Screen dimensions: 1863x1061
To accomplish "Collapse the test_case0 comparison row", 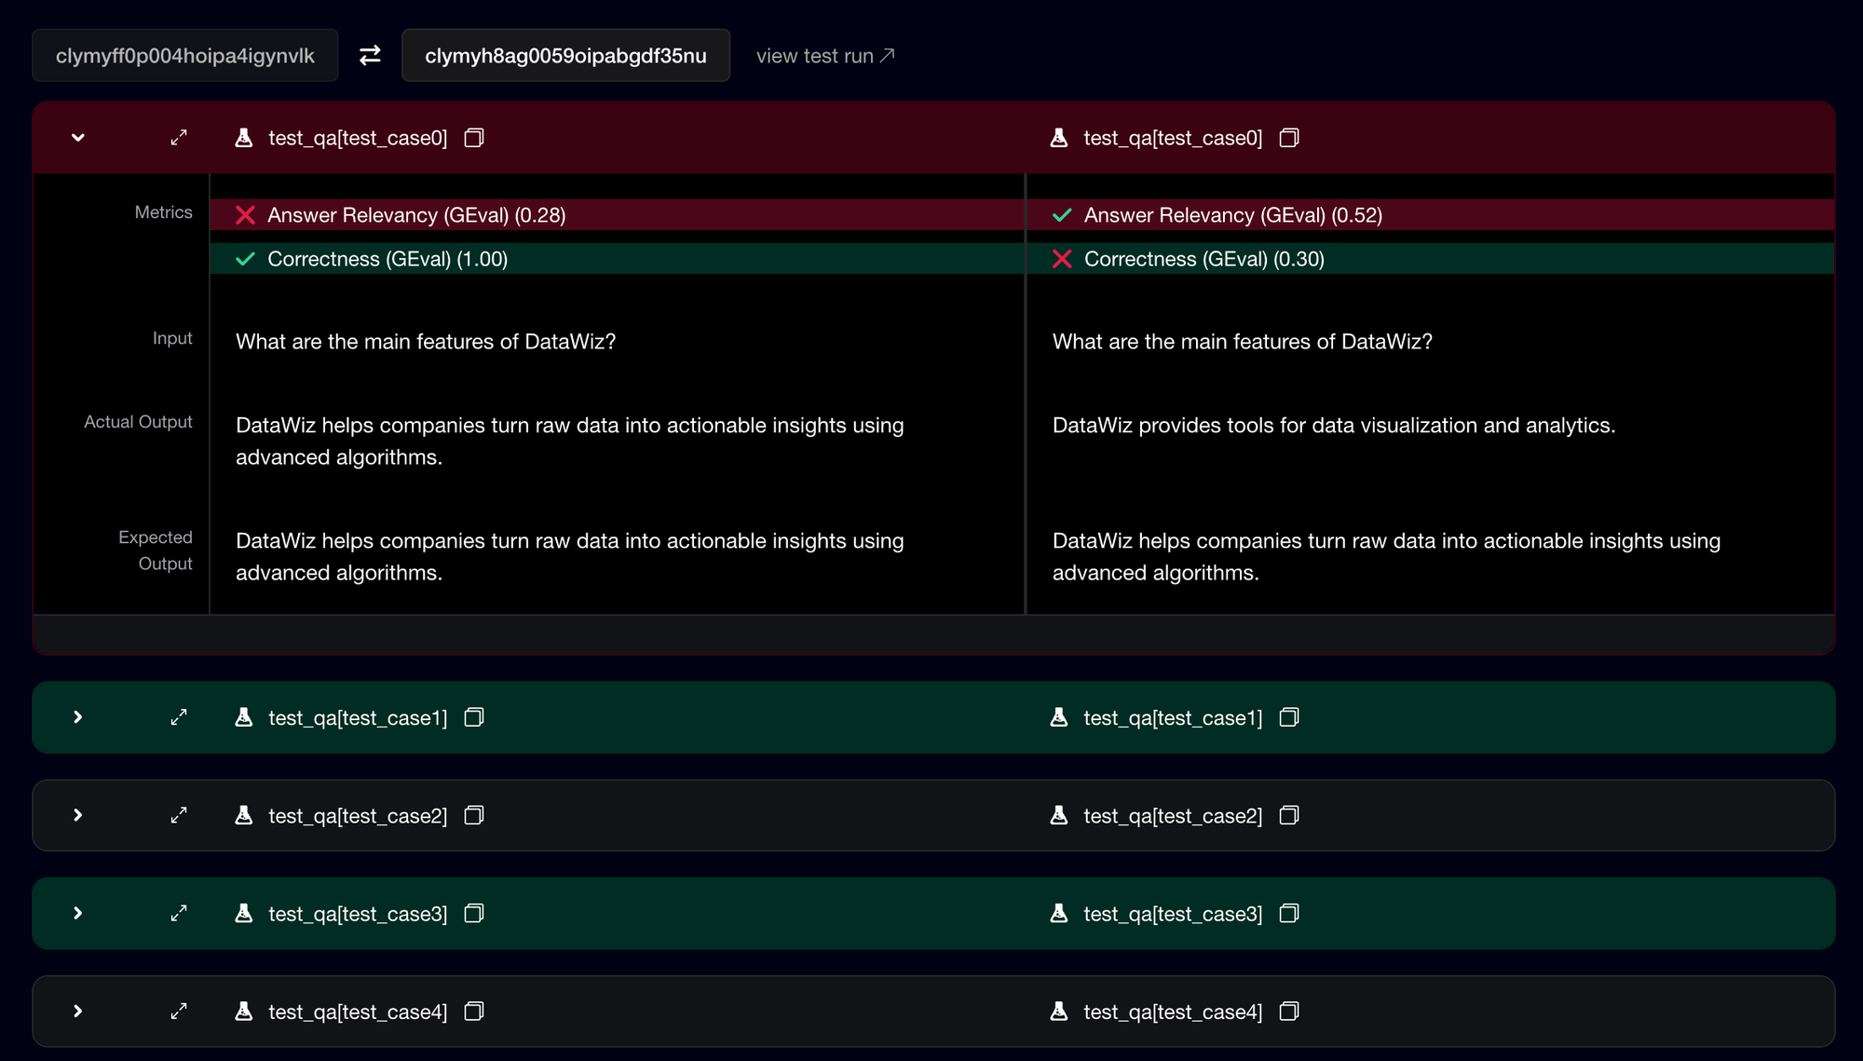I will [77, 137].
